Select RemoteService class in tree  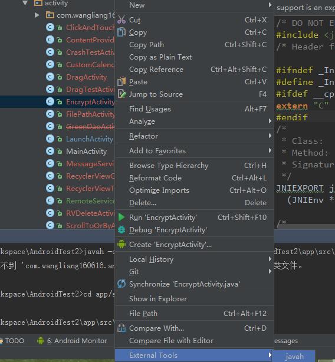(90, 201)
